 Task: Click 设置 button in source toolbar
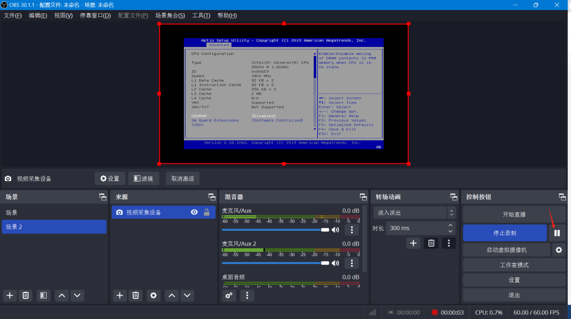[110, 179]
